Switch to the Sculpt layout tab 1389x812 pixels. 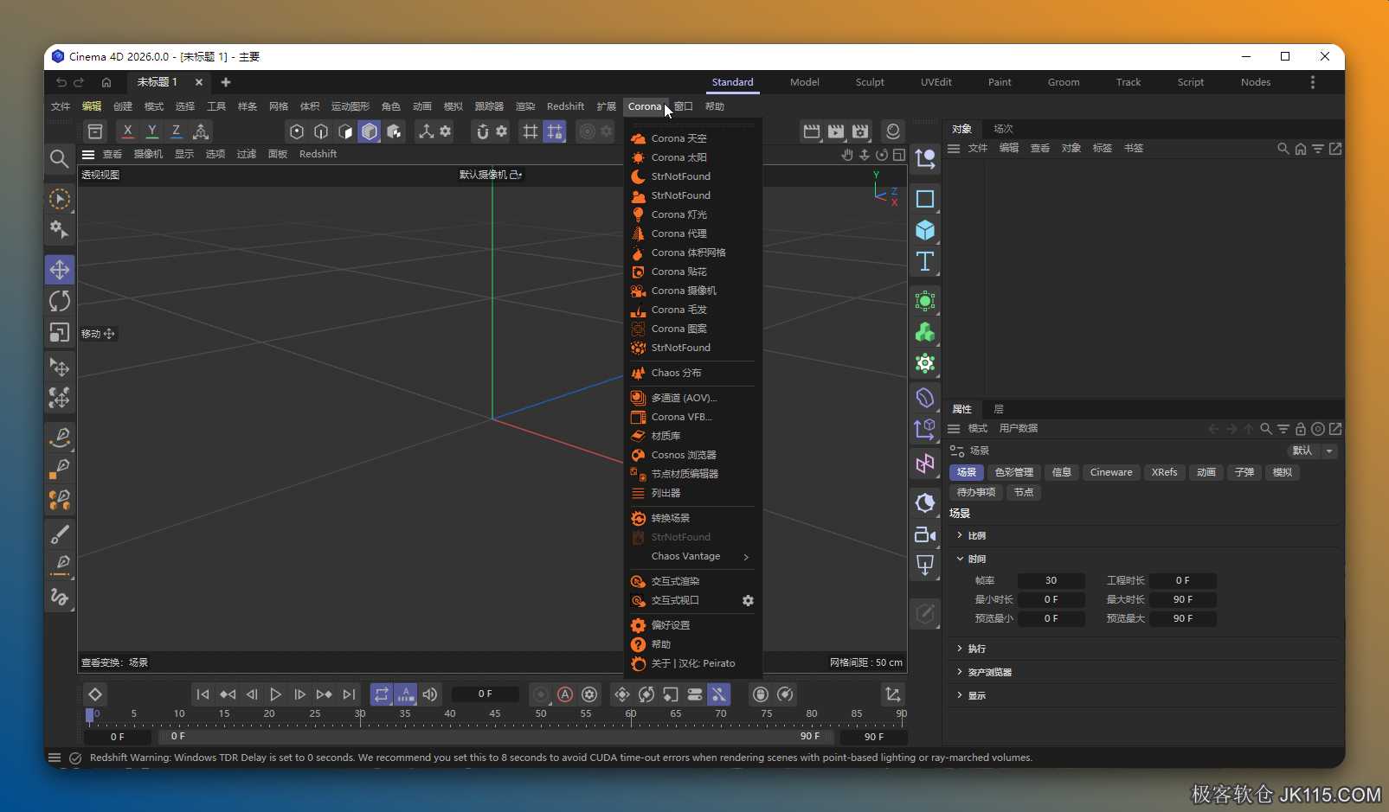pyautogui.click(x=870, y=82)
